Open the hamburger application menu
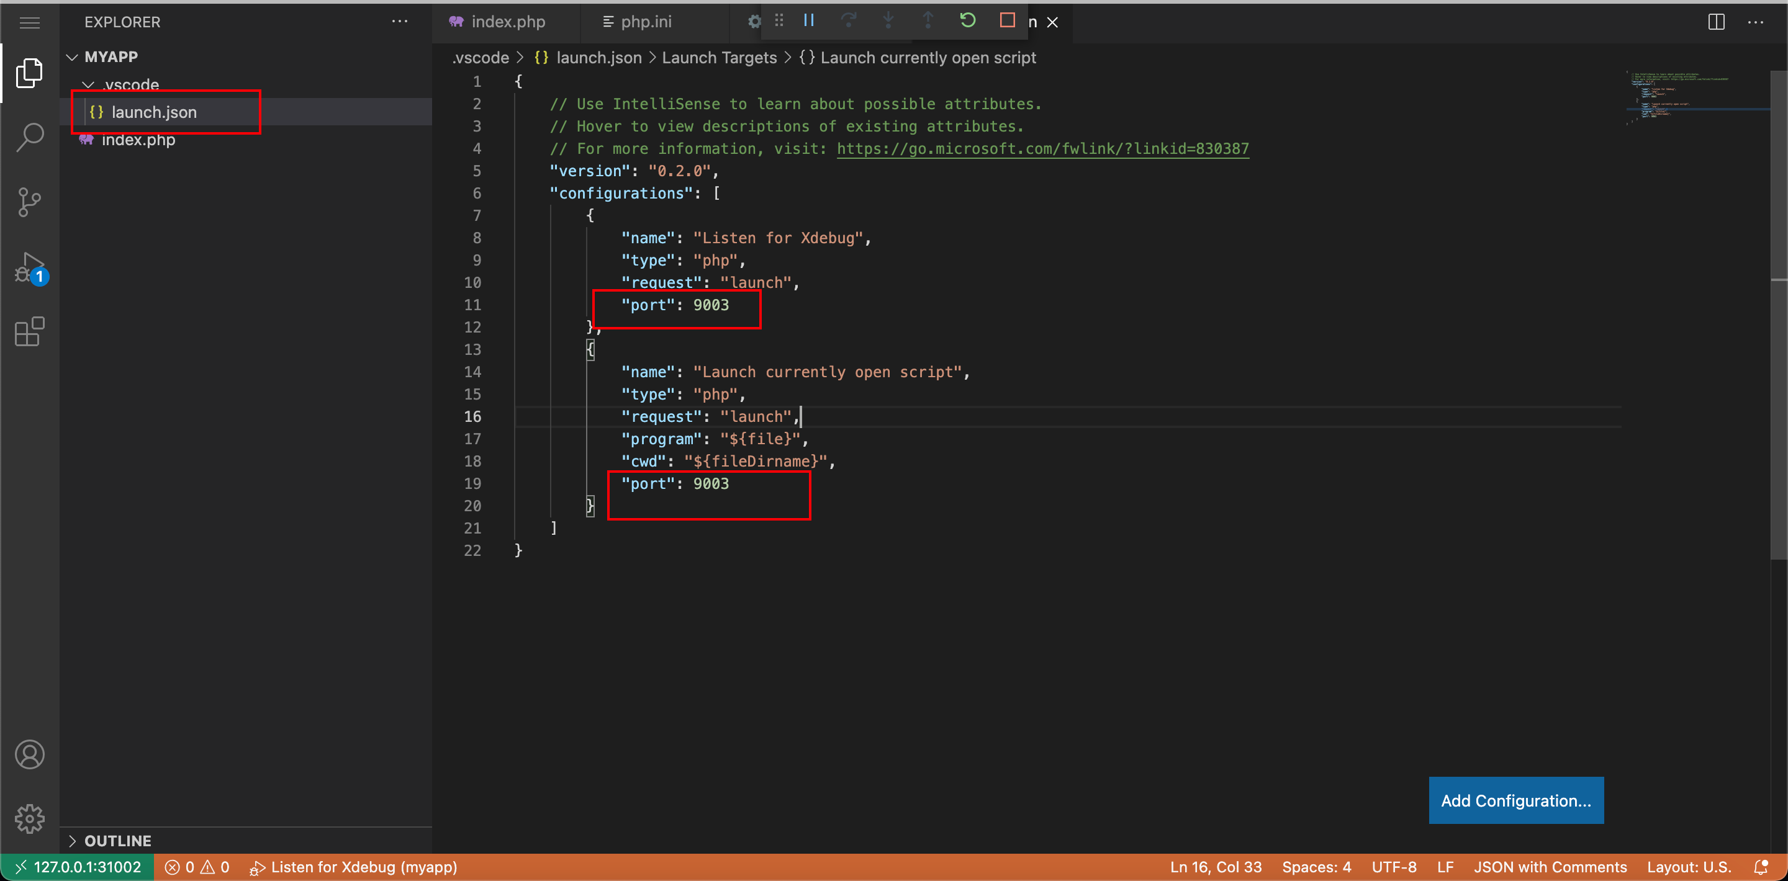This screenshot has height=881, width=1788. (x=29, y=22)
